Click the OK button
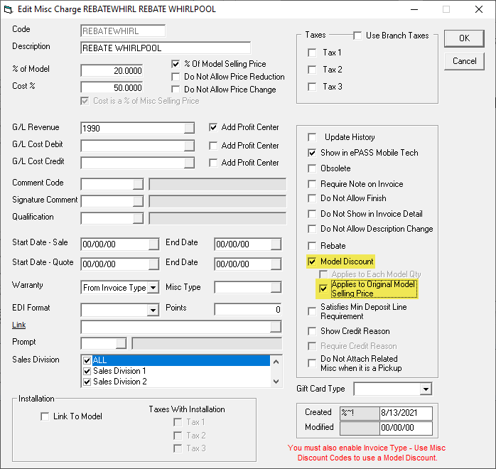Screen dimensions: 496x469 (x=464, y=38)
